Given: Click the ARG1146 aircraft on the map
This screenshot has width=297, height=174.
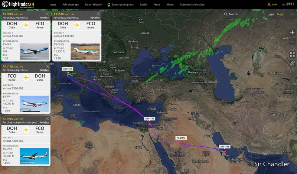Looking at the screenshot, I should pyautogui.click(x=150, y=124).
